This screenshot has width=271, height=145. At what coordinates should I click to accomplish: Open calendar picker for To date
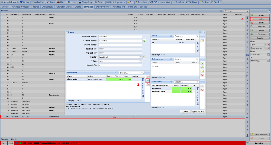coord(268,61)
